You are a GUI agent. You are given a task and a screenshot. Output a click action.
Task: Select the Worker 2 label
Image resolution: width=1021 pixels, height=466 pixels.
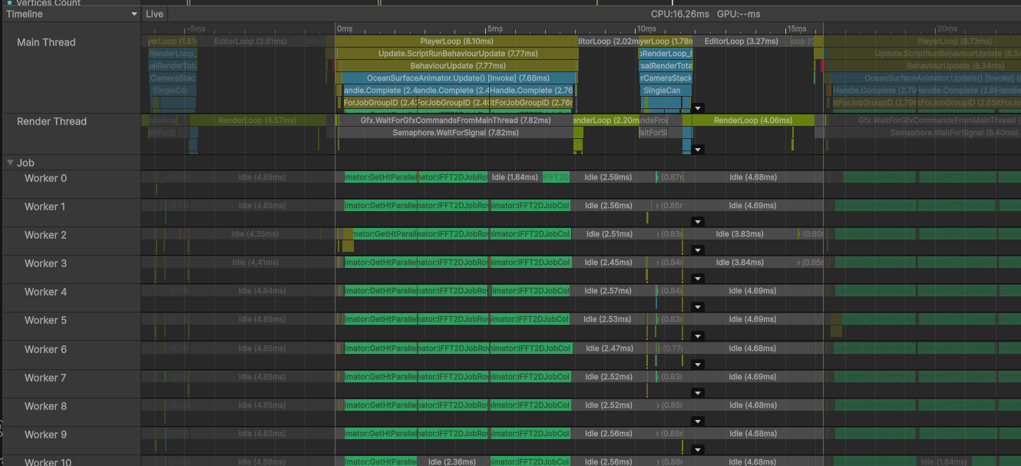[x=45, y=235]
